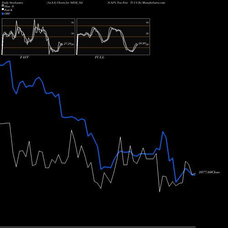The width and height of the screenshot is (228, 228).
Task: Click the 'Slow D' legend label
Action: pos(9,6)
